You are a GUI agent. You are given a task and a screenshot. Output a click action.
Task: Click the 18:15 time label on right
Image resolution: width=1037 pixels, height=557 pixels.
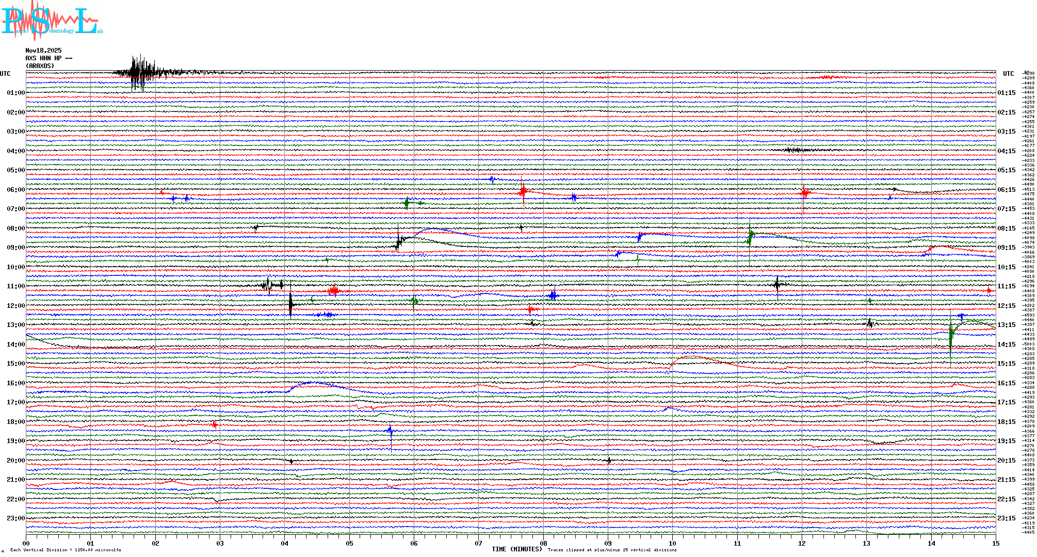click(1006, 422)
